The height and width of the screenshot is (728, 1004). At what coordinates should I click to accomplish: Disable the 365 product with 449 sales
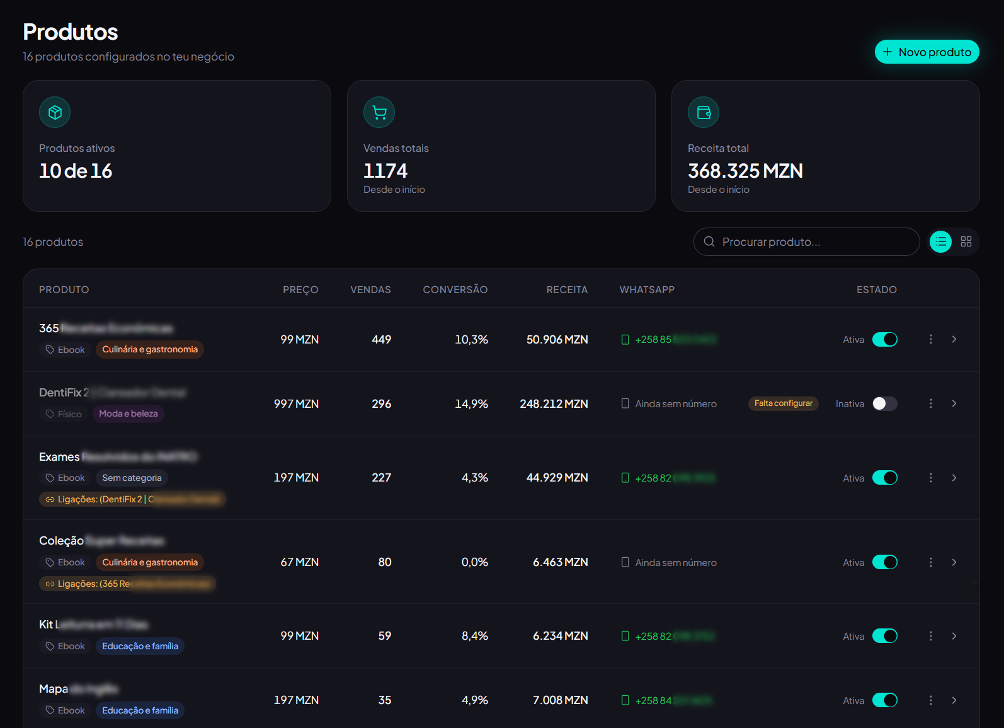click(x=885, y=339)
